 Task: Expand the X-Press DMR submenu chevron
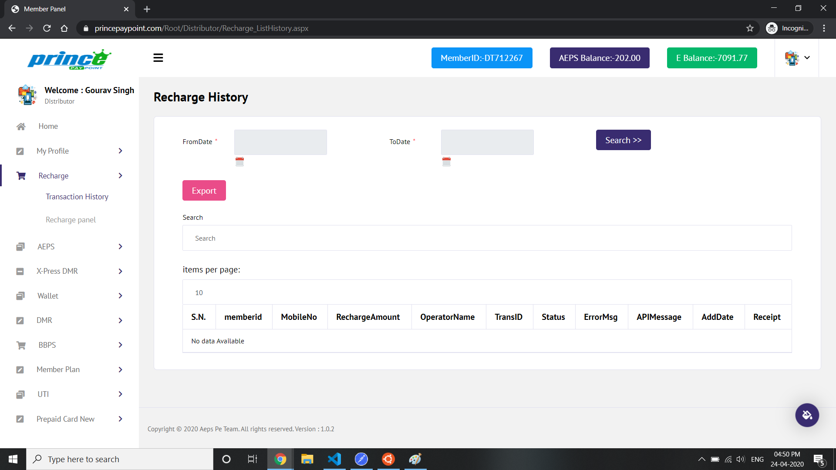click(121, 271)
